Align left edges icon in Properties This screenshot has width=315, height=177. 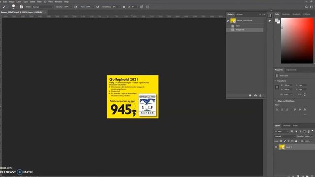pyautogui.click(x=277, y=109)
